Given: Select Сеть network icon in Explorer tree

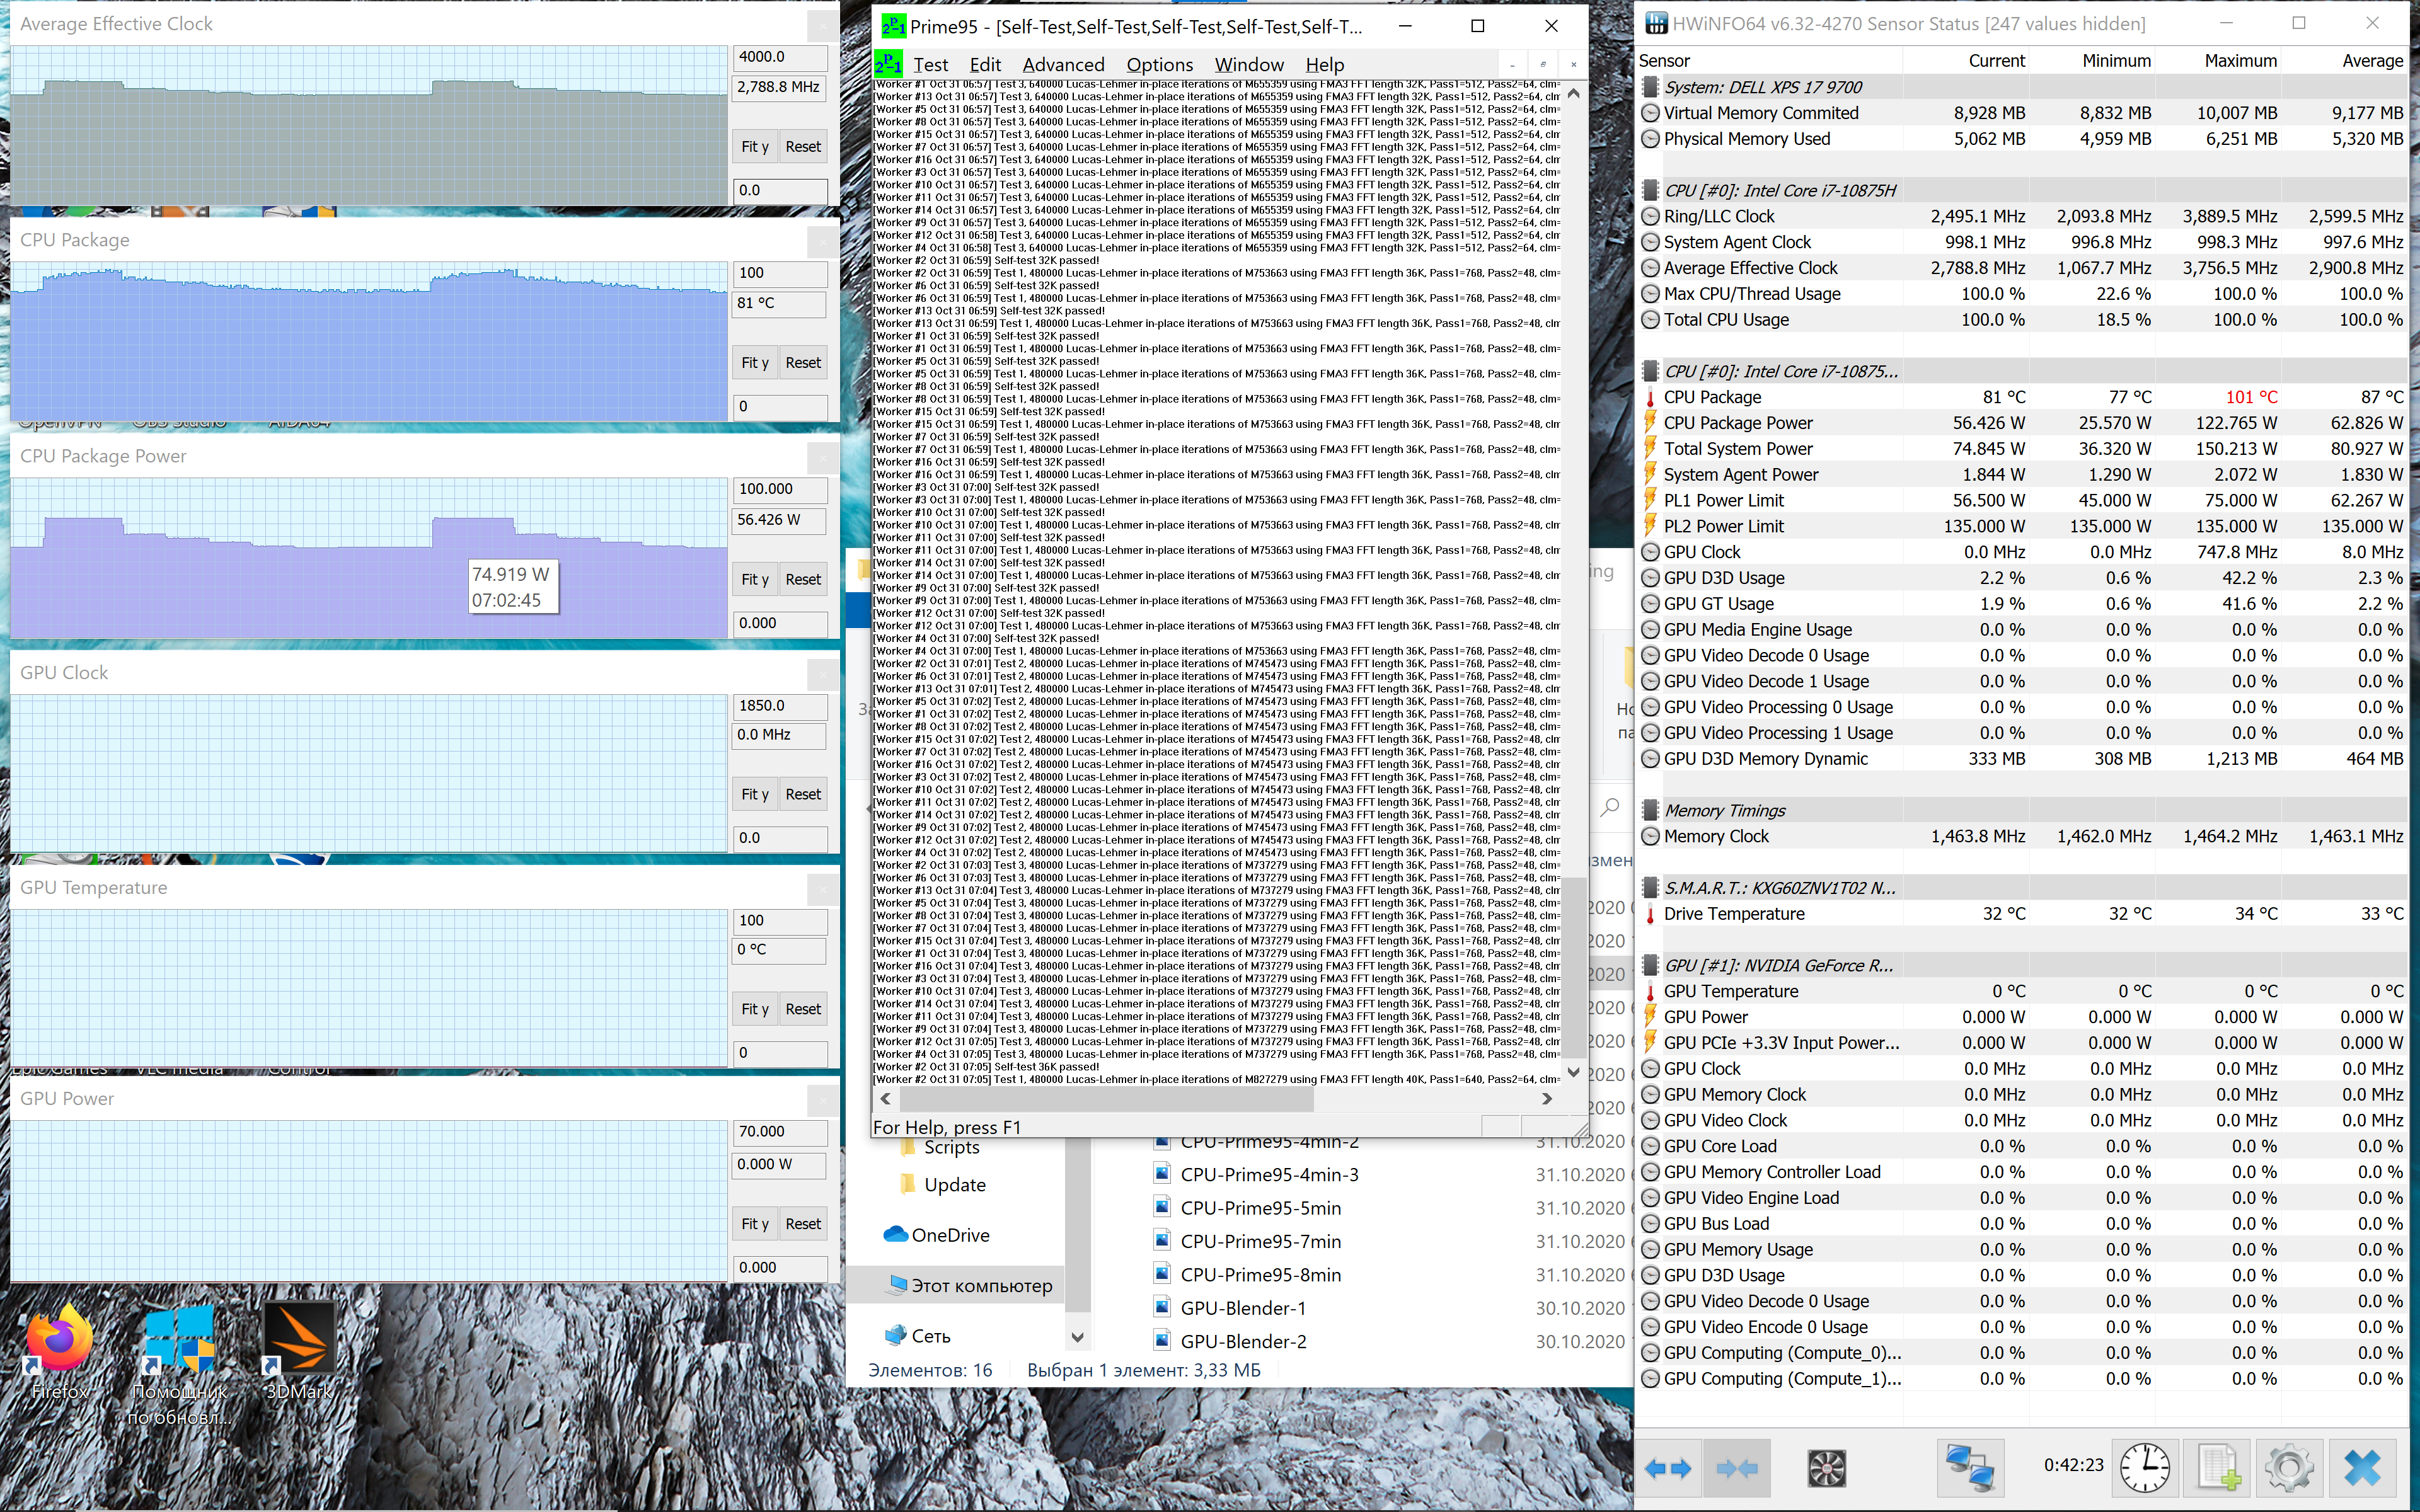Looking at the screenshot, I should click(896, 1335).
